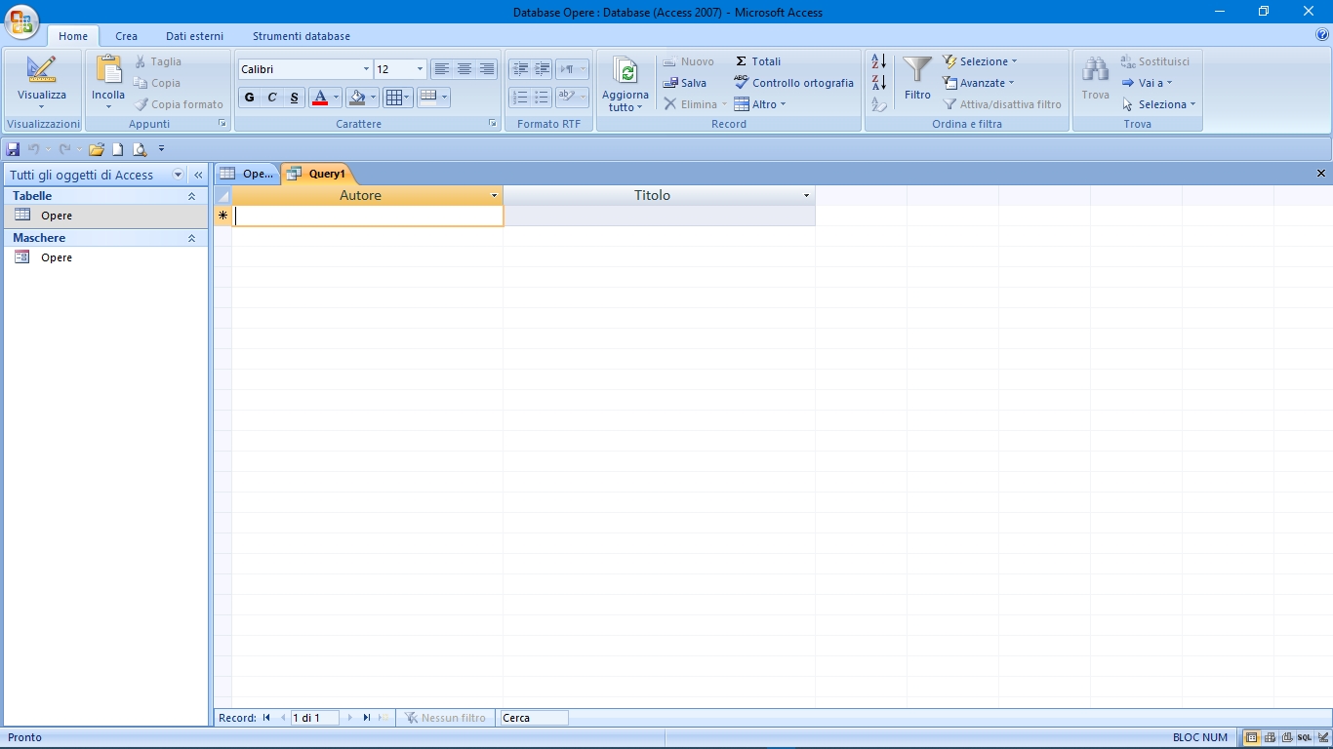This screenshot has width=1333, height=749.
Task: Expand the Autore column filter arrow
Action: [x=494, y=196]
